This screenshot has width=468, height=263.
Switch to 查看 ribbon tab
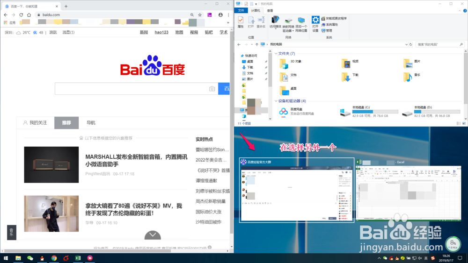tap(270, 10)
